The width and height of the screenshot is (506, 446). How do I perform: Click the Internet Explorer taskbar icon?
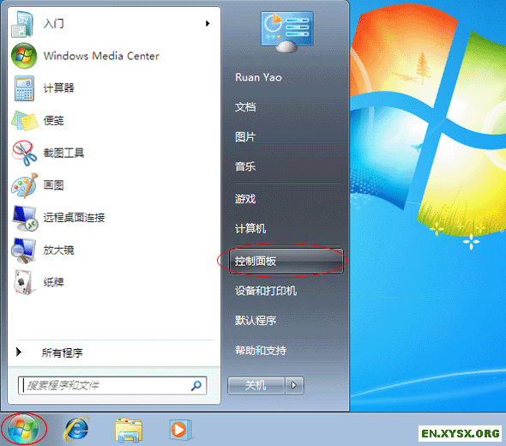(77, 429)
